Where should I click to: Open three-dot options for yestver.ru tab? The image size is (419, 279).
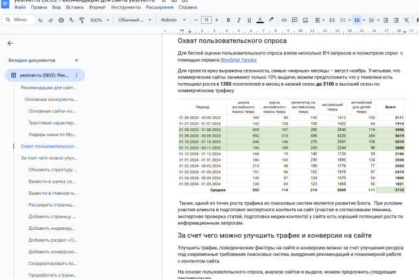coord(76,75)
